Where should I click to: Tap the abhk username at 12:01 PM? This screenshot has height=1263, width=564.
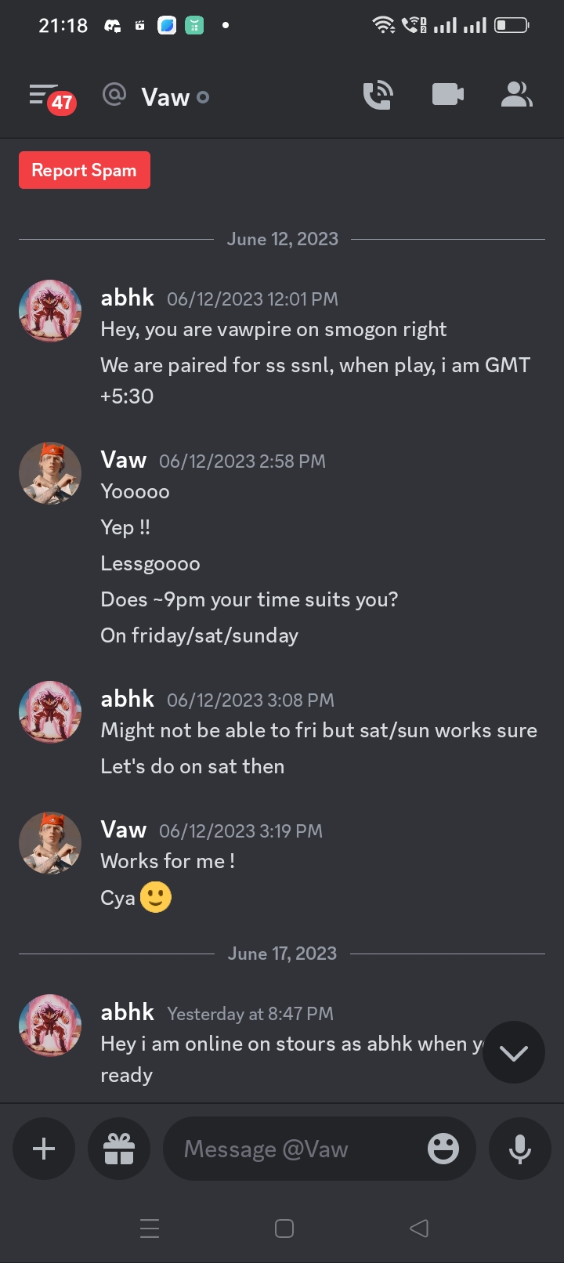128,298
